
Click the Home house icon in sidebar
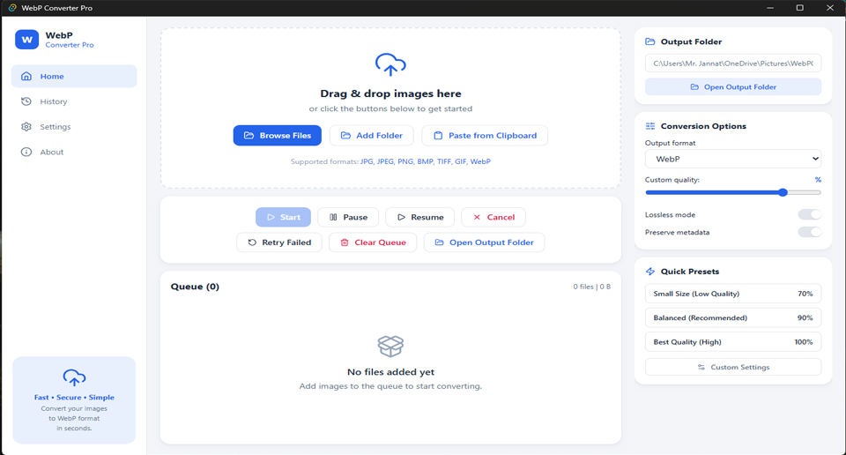pyautogui.click(x=26, y=76)
